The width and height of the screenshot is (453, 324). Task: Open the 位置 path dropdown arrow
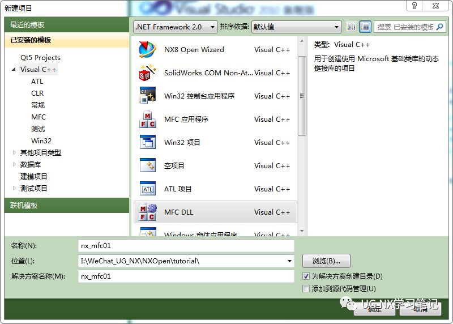[289, 261]
